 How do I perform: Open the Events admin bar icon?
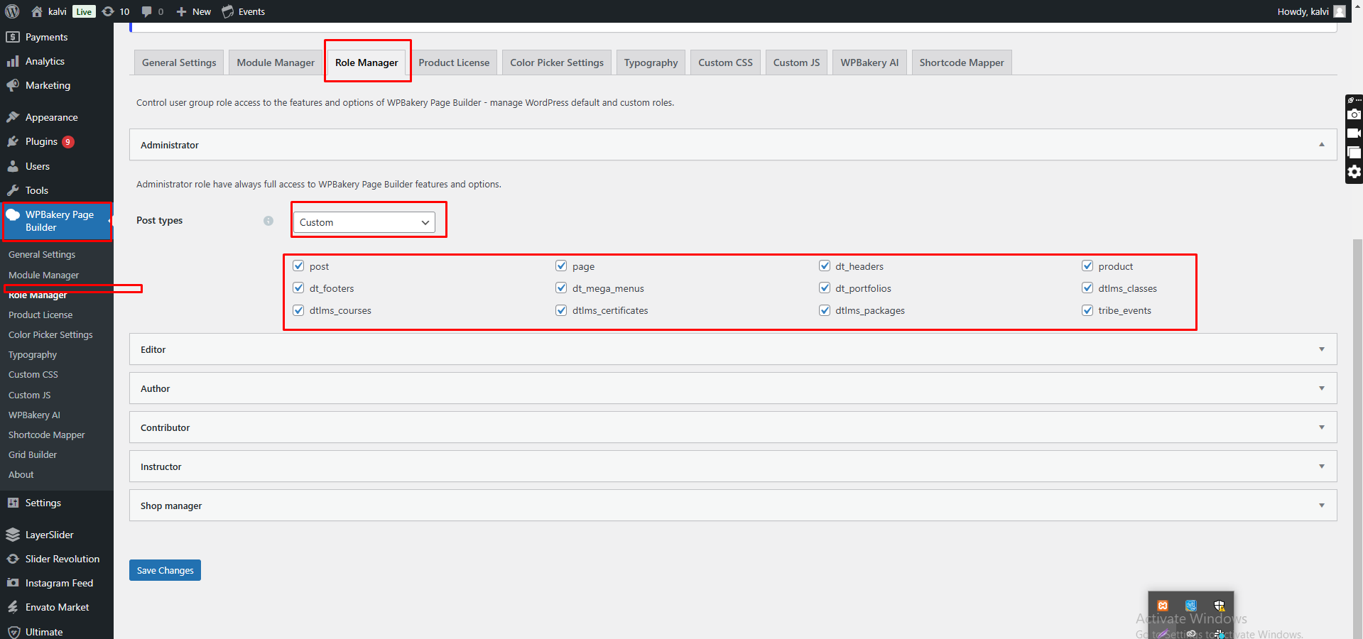coord(228,11)
